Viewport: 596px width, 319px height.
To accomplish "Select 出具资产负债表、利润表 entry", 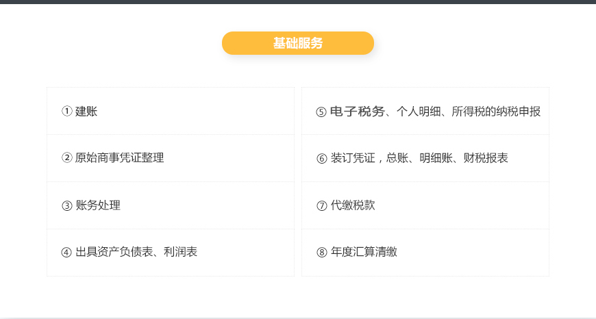I will tap(136, 252).
